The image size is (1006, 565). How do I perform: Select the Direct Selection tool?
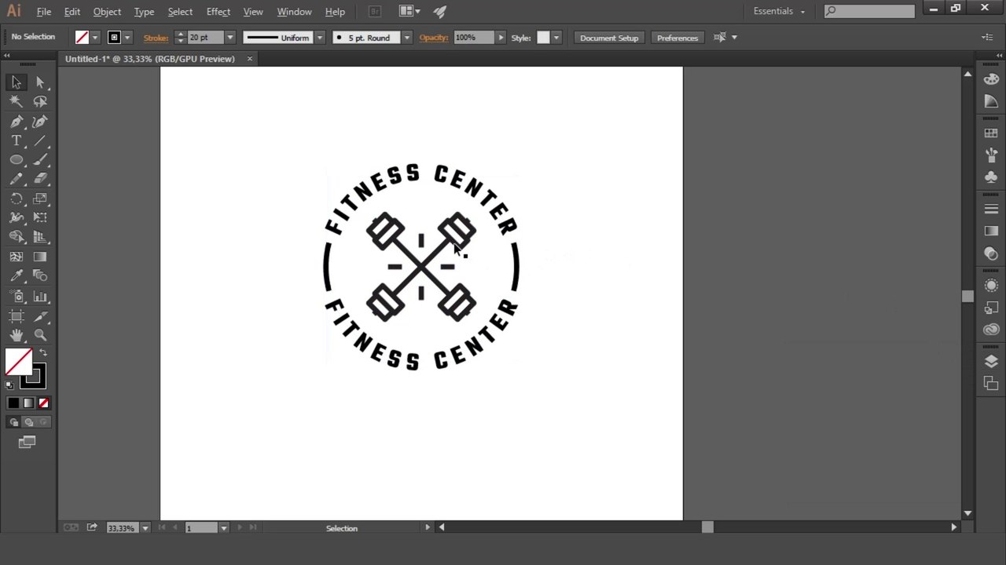click(x=40, y=82)
